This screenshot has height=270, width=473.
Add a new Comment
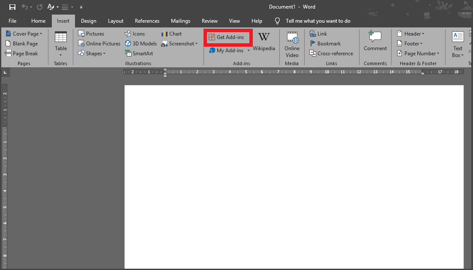point(375,43)
